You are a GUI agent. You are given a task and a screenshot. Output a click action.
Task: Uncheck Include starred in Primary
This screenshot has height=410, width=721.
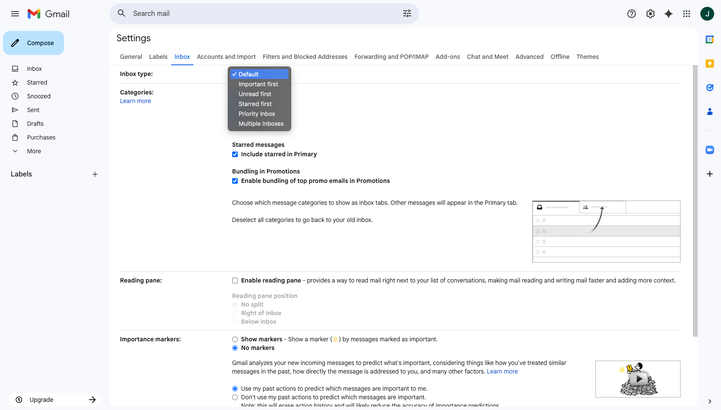235,155
